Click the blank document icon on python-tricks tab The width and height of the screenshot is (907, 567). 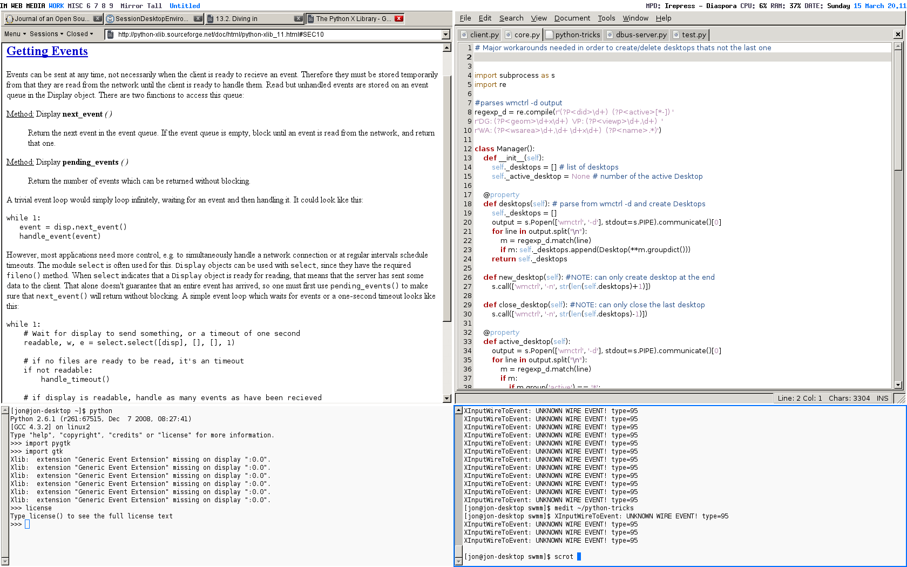[550, 35]
